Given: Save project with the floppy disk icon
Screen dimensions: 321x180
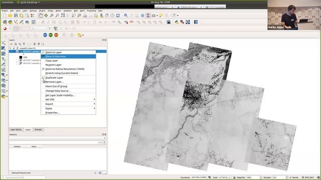Looking at the screenshot, I should pyautogui.click(x=16, y=15).
